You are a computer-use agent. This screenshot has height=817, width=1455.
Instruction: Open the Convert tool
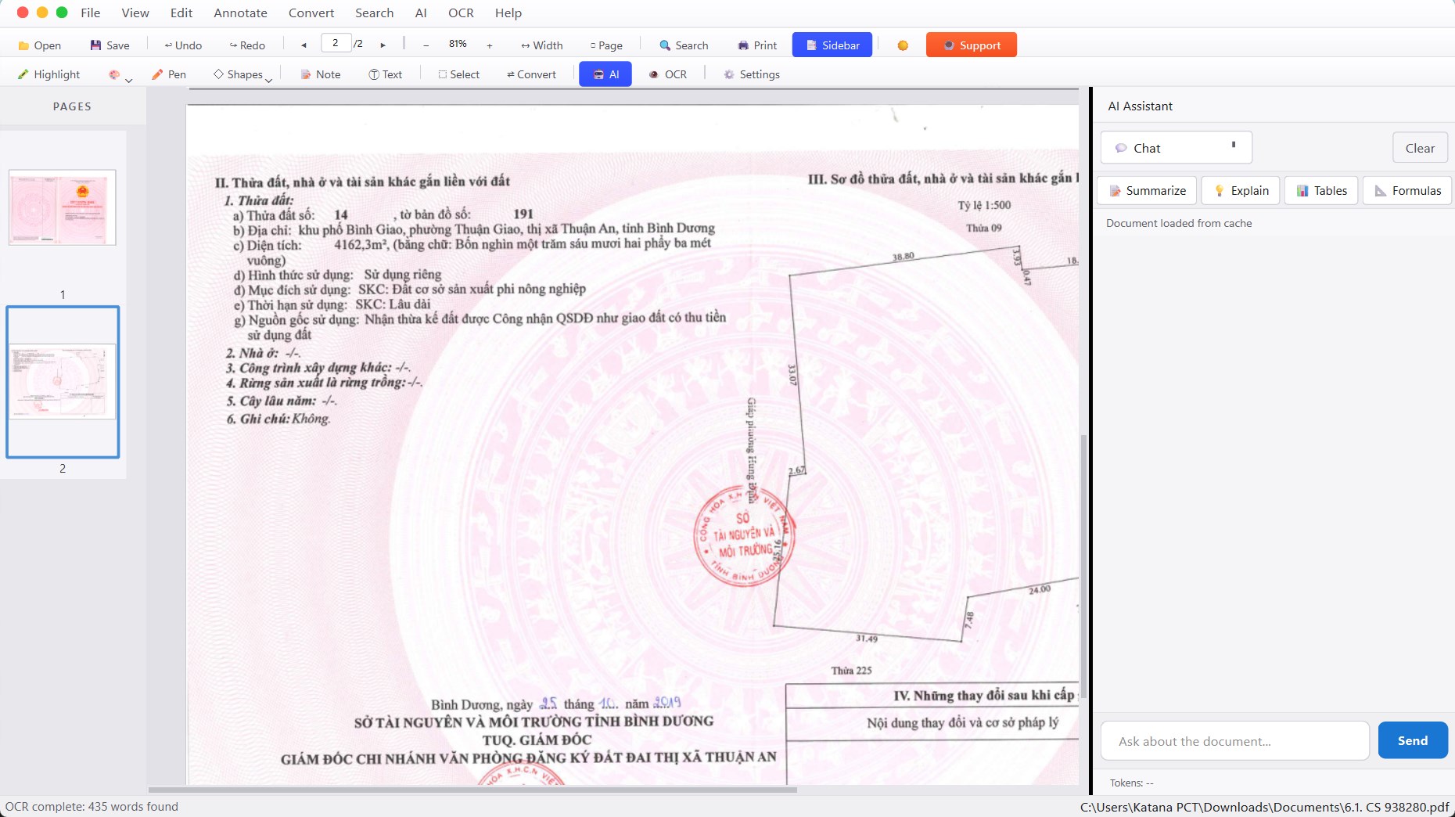[531, 74]
